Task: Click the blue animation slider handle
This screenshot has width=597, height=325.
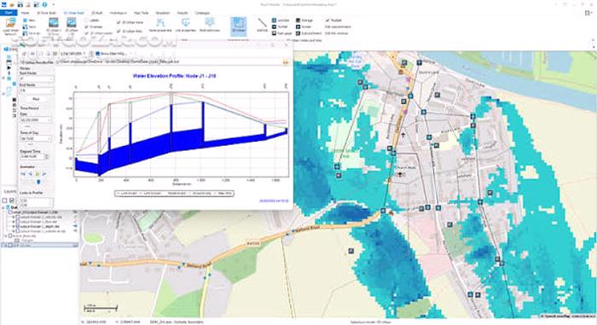Action: pos(38,182)
